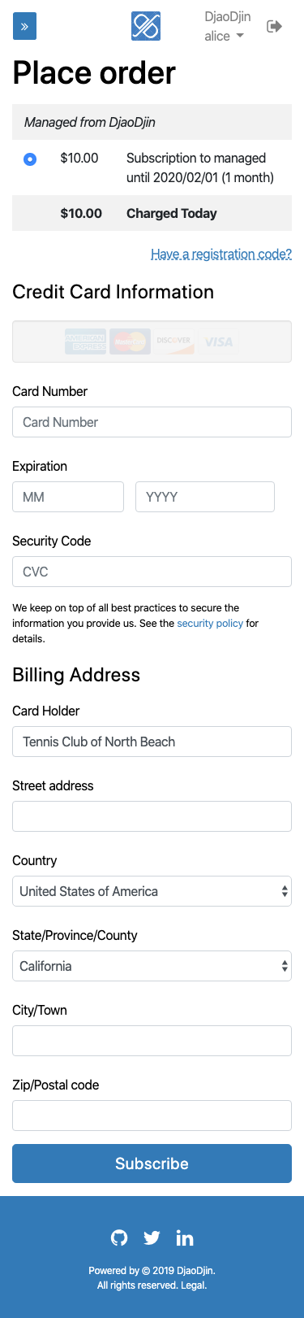The height and width of the screenshot is (1318, 304).
Task: Click 'Have a registration code?' link
Action: point(221,254)
